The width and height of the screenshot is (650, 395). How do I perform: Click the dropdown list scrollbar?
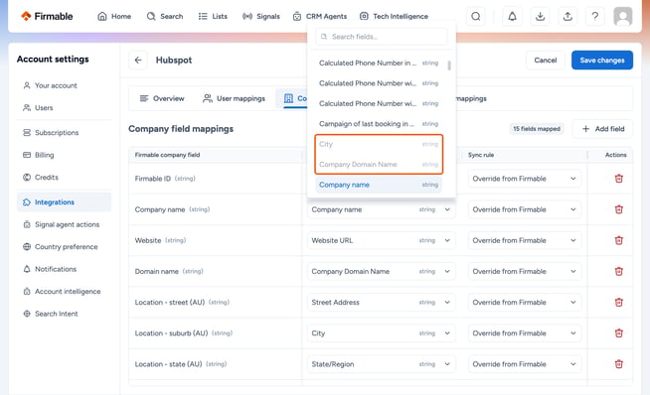click(449, 66)
